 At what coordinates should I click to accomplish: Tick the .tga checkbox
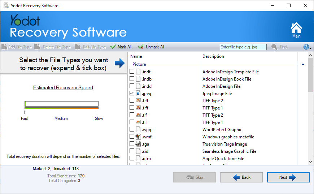point(132,144)
